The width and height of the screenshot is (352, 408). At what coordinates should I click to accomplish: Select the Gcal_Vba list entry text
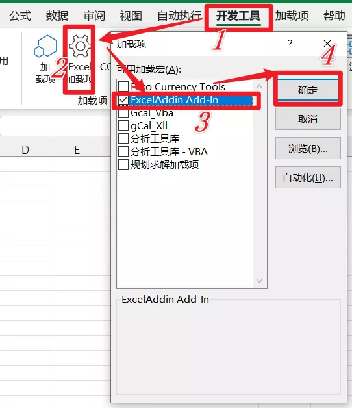[152, 113]
